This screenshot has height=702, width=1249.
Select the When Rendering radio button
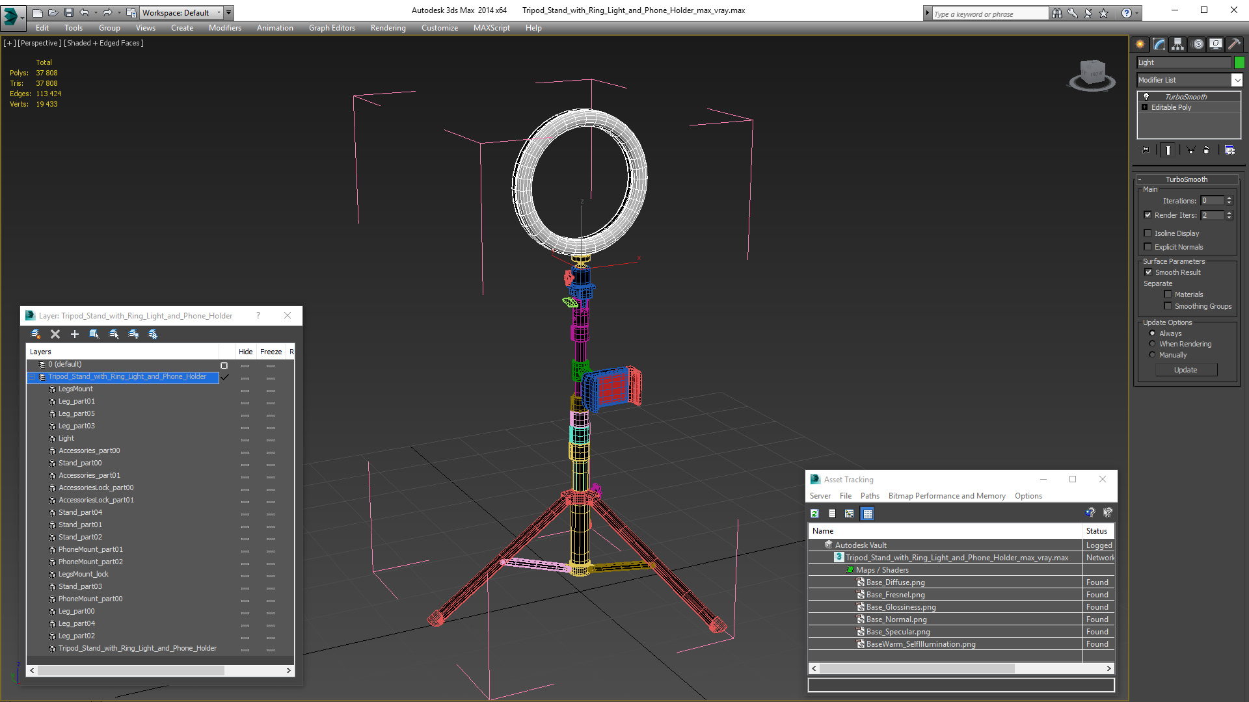(1152, 344)
